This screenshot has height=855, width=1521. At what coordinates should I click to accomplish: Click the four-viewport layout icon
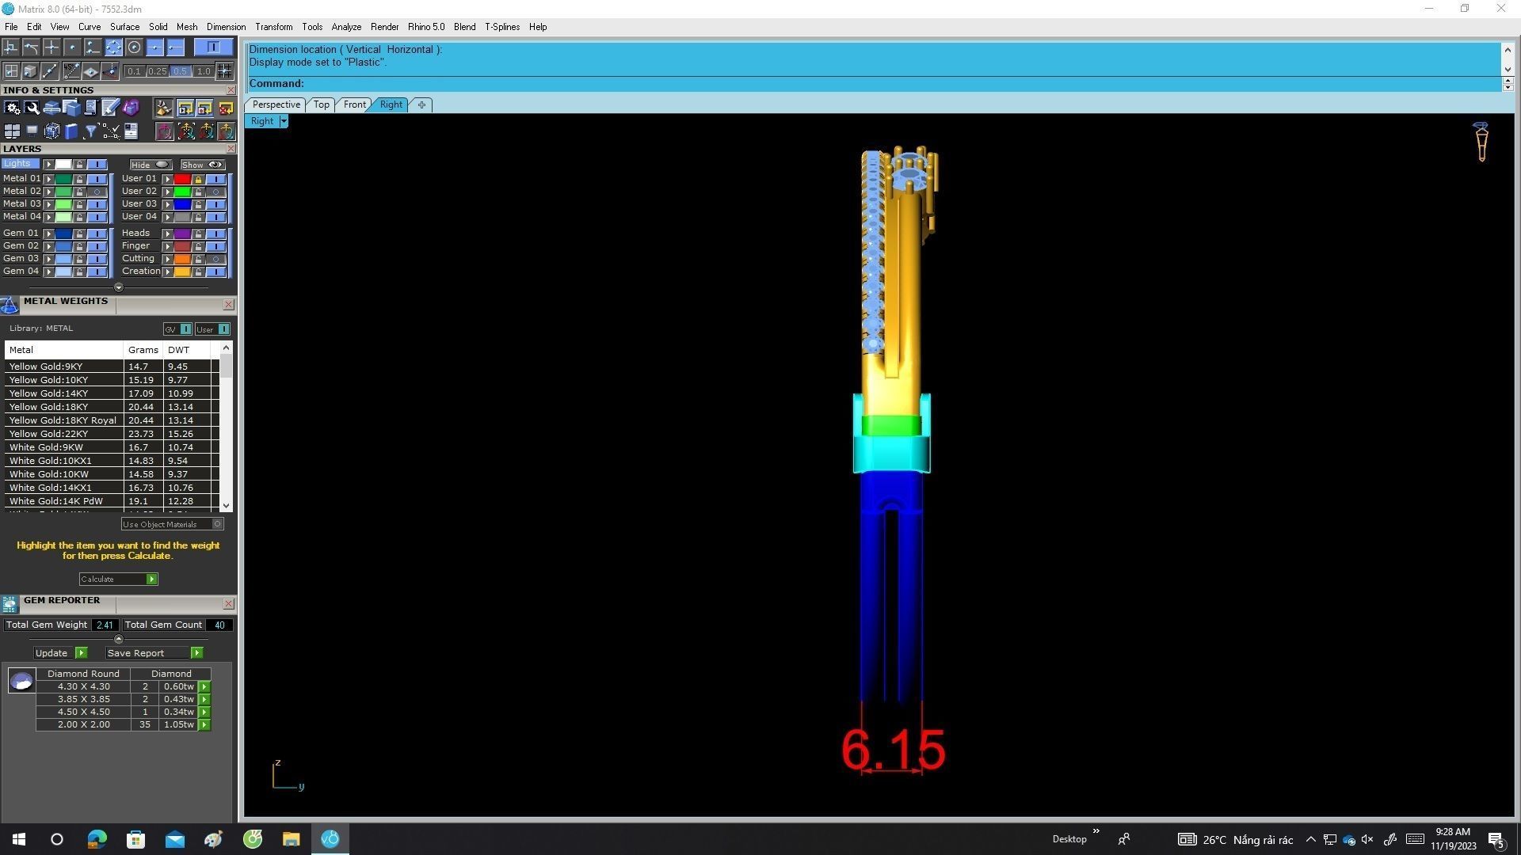point(12,131)
